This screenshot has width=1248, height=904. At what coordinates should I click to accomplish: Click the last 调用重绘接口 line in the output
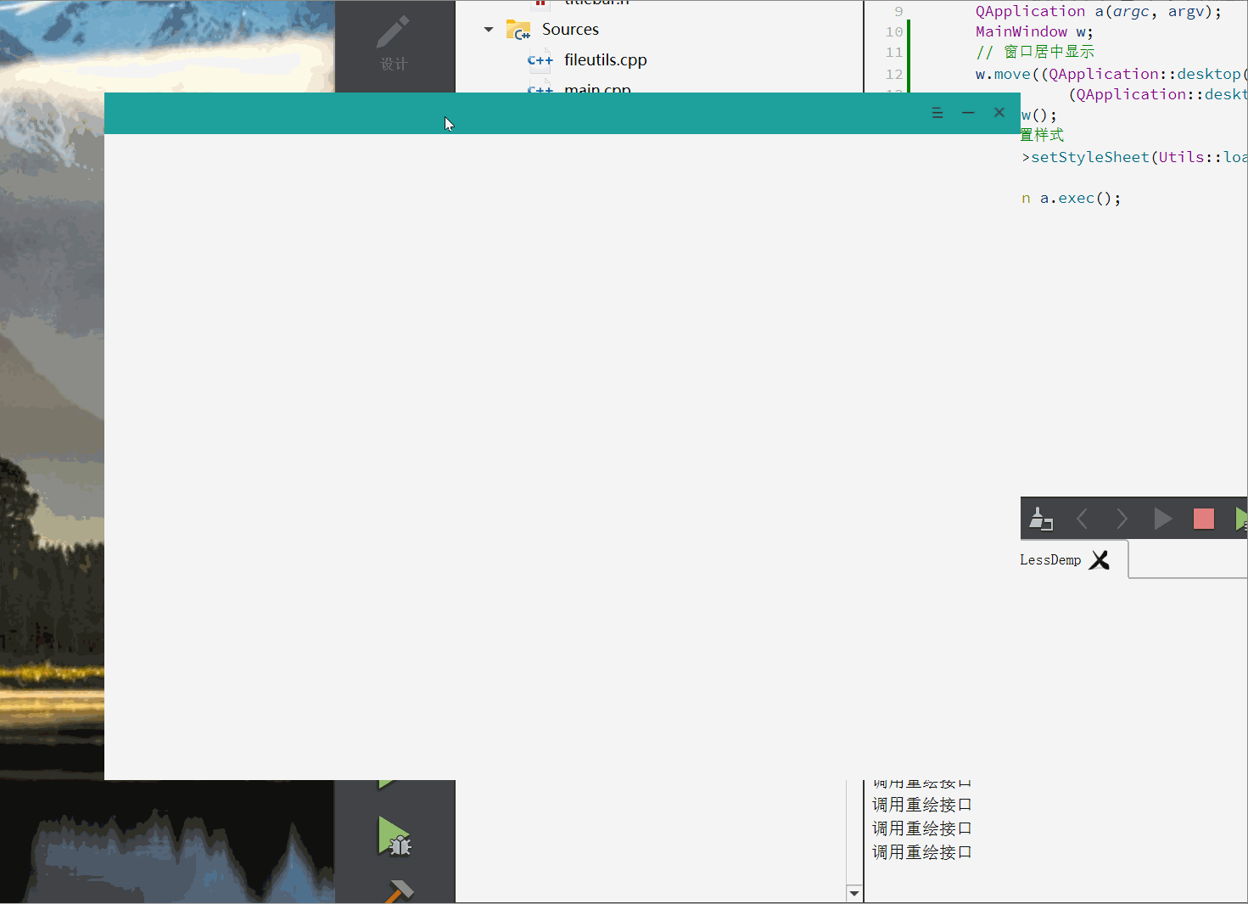[921, 851]
